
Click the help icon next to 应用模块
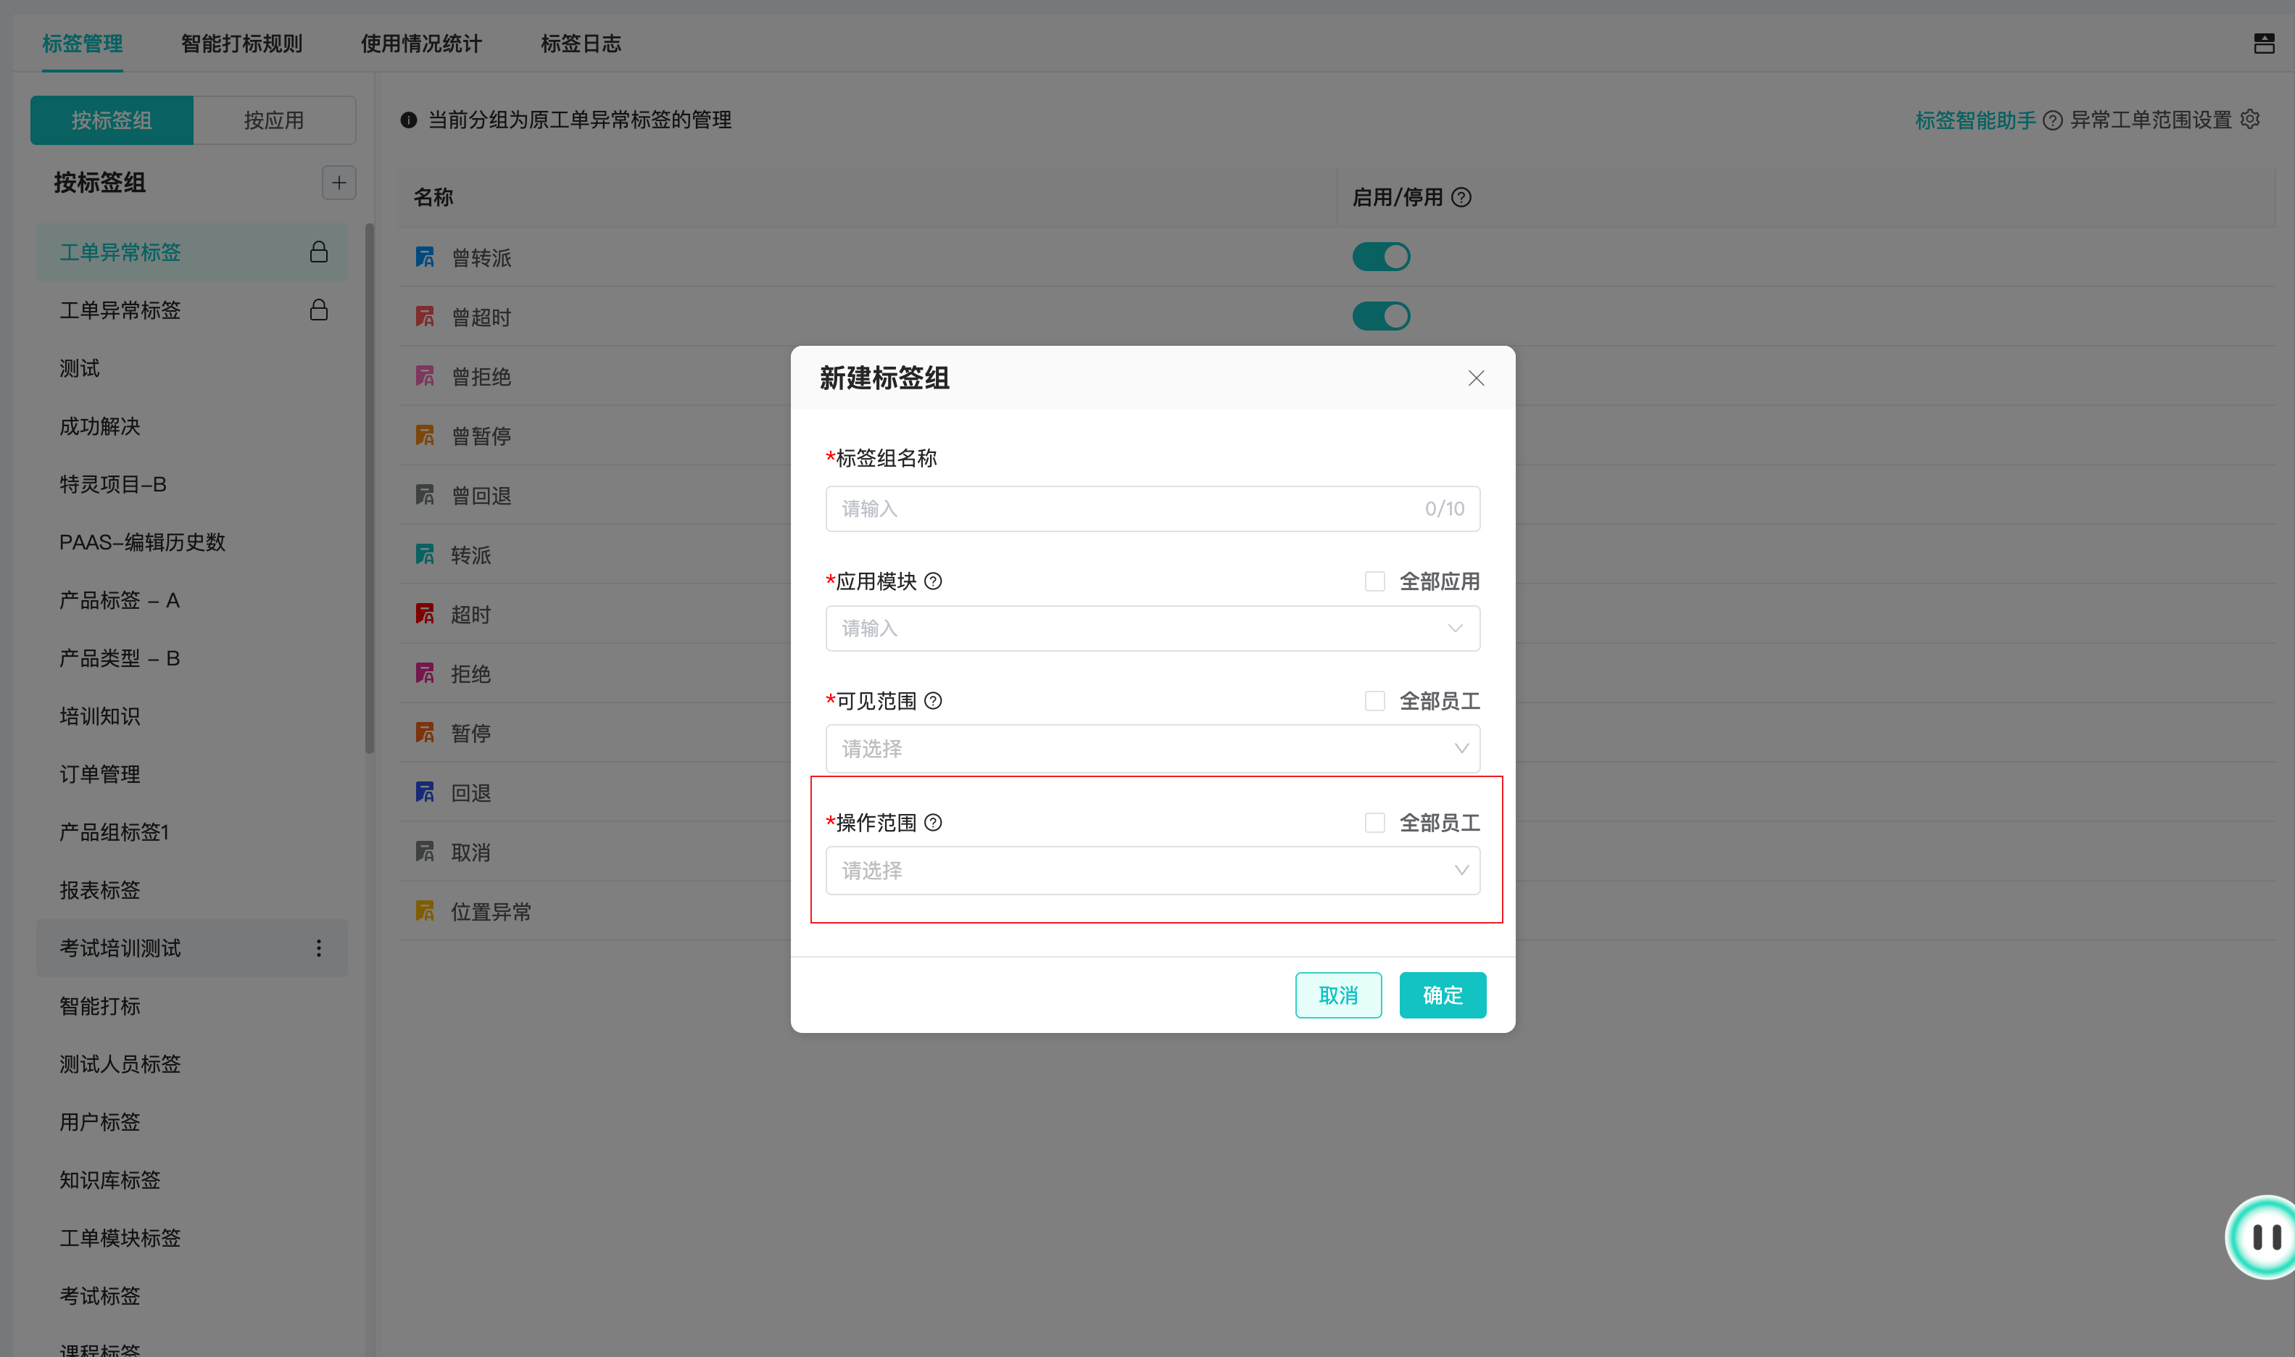point(933,581)
